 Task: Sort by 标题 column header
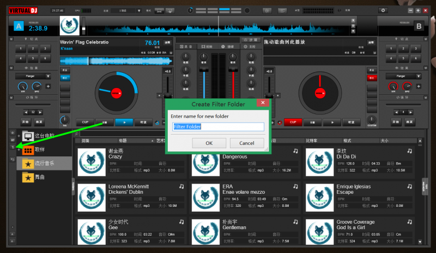(x=123, y=141)
